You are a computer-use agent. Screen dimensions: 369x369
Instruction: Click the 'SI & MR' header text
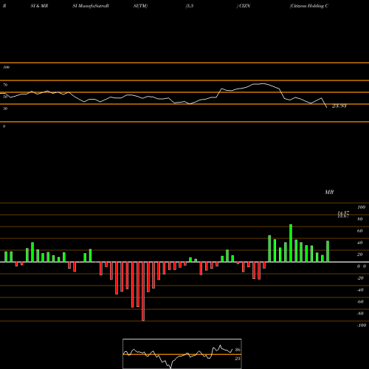point(39,6)
